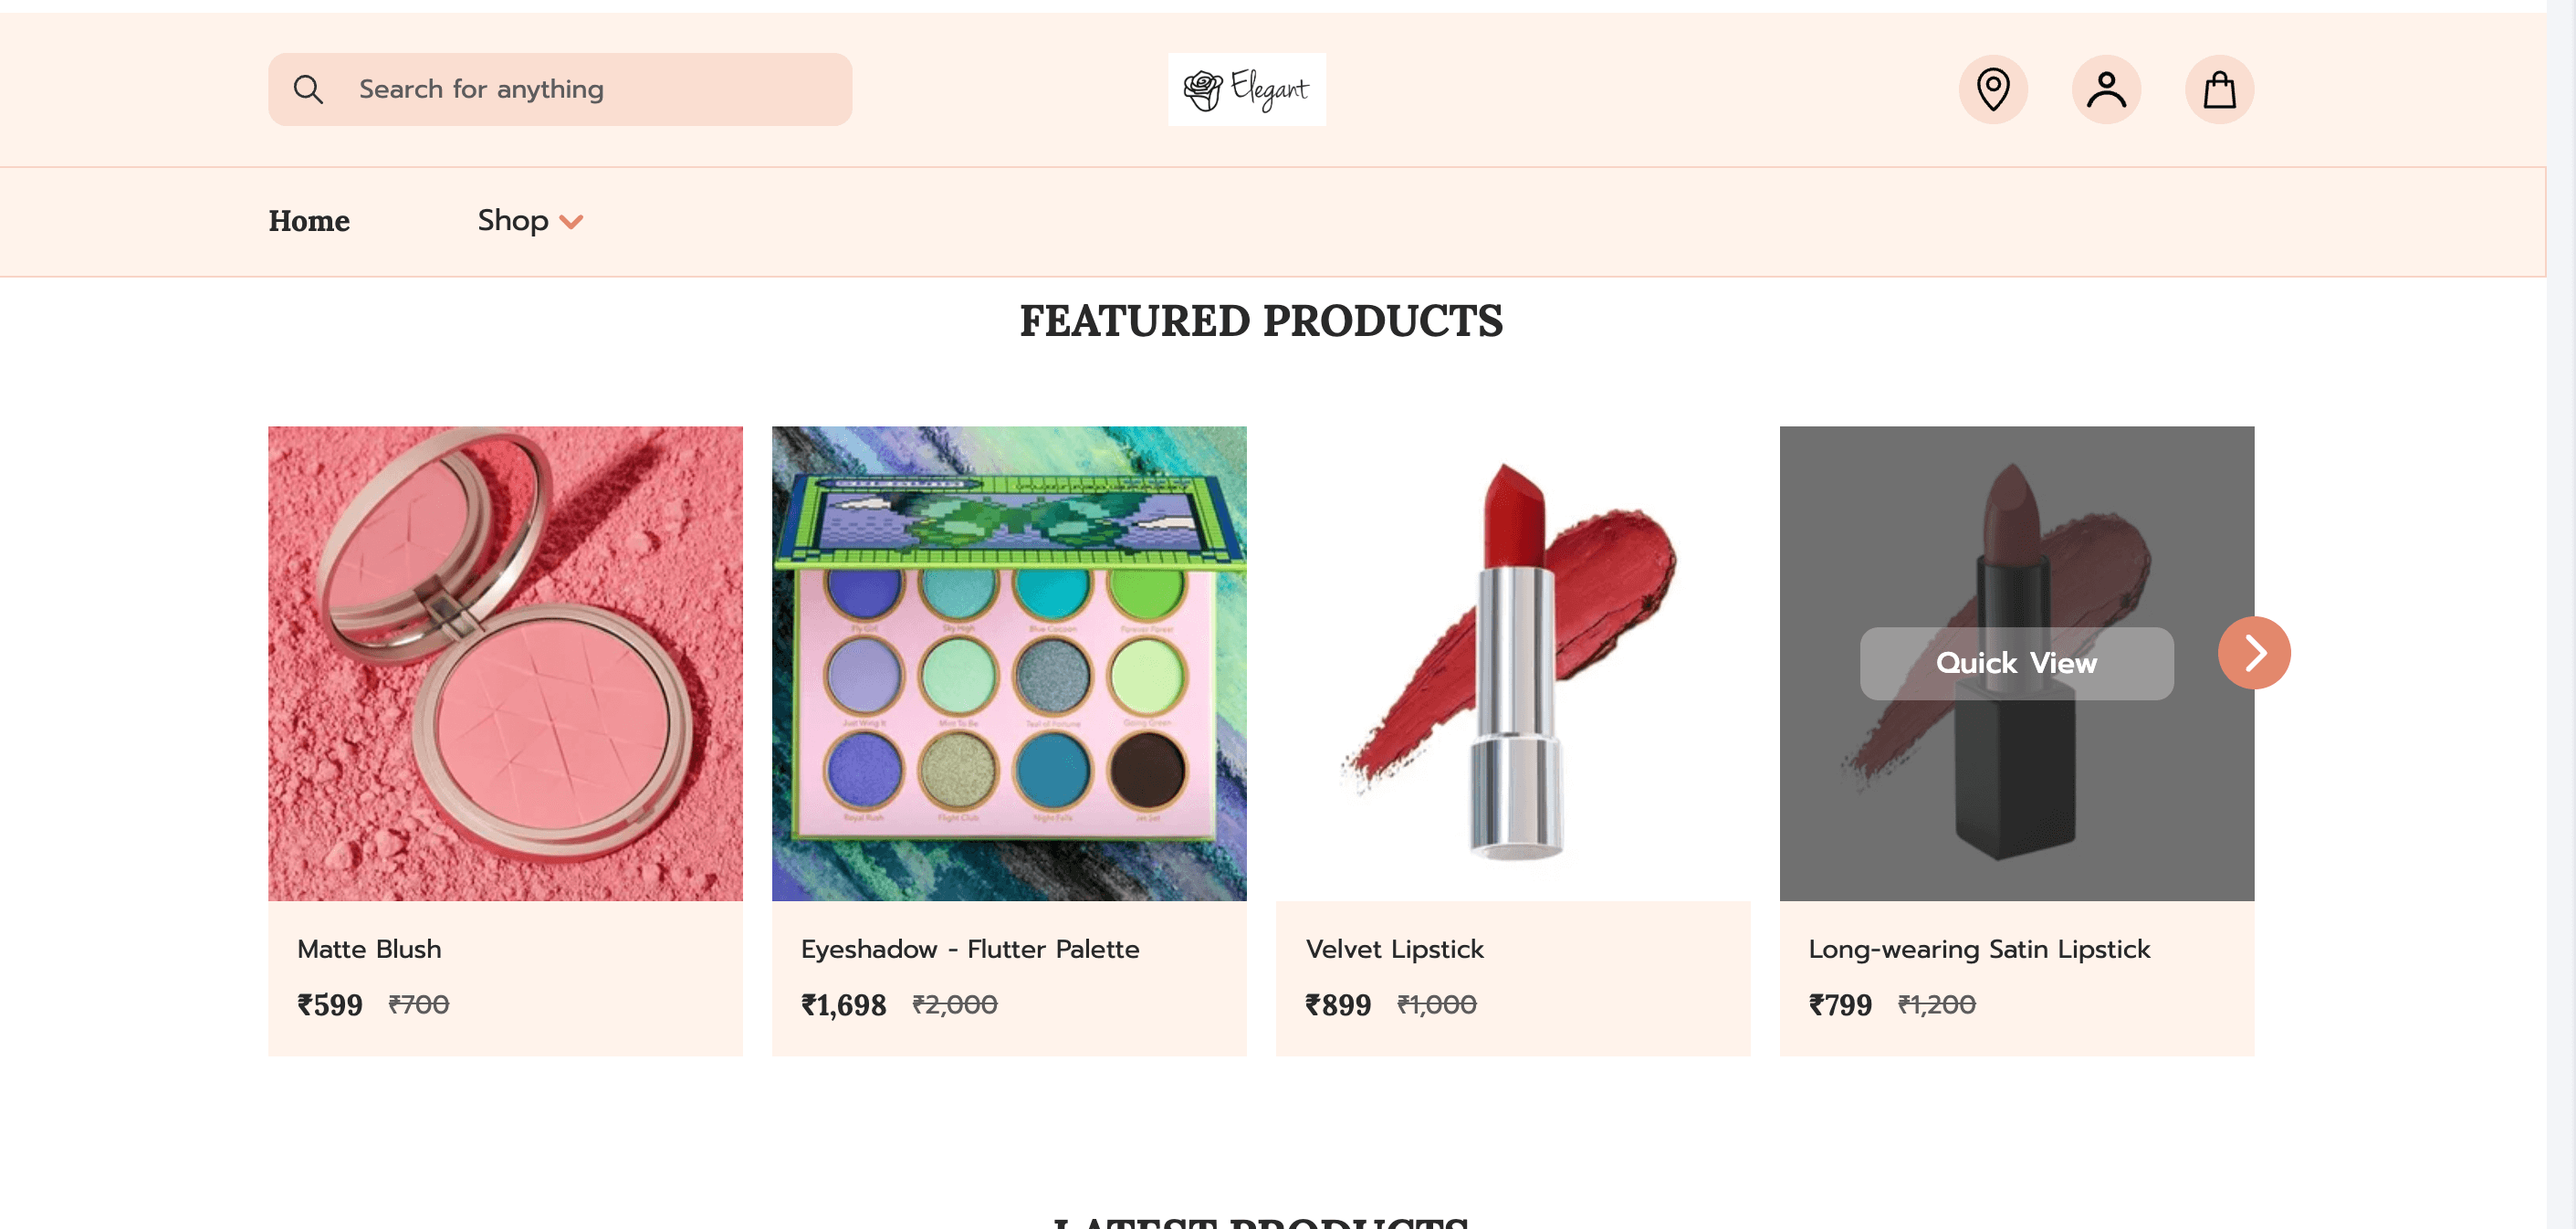This screenshot has height=1229, width=2576.
Task: Open Long-wearing Satin Lipstick title link
Action: (x=1979, y=949)
